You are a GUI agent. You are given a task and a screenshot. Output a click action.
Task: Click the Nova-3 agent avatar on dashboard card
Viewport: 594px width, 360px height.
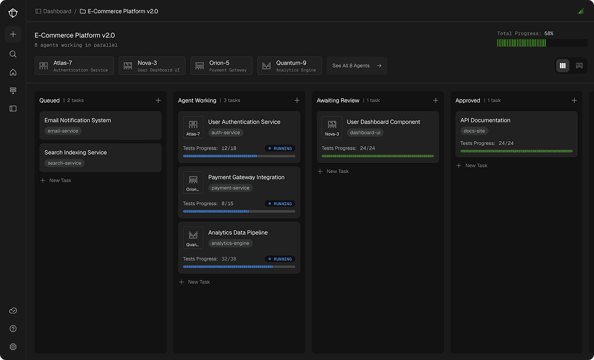click(x=332, y=126)
